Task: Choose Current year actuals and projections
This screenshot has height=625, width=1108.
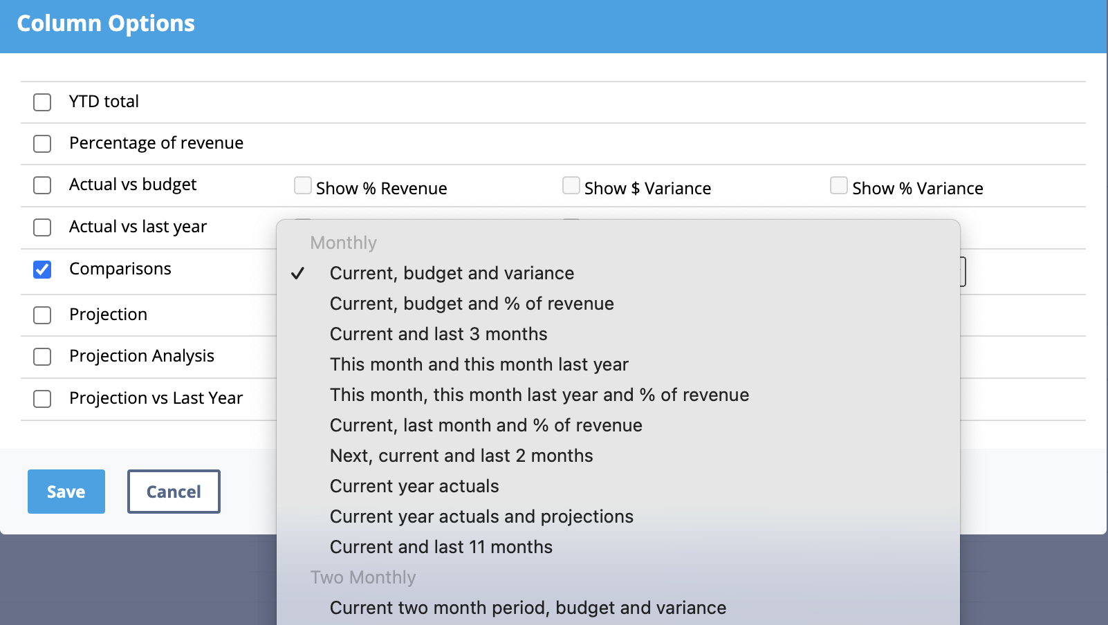Action: (482, 516)
